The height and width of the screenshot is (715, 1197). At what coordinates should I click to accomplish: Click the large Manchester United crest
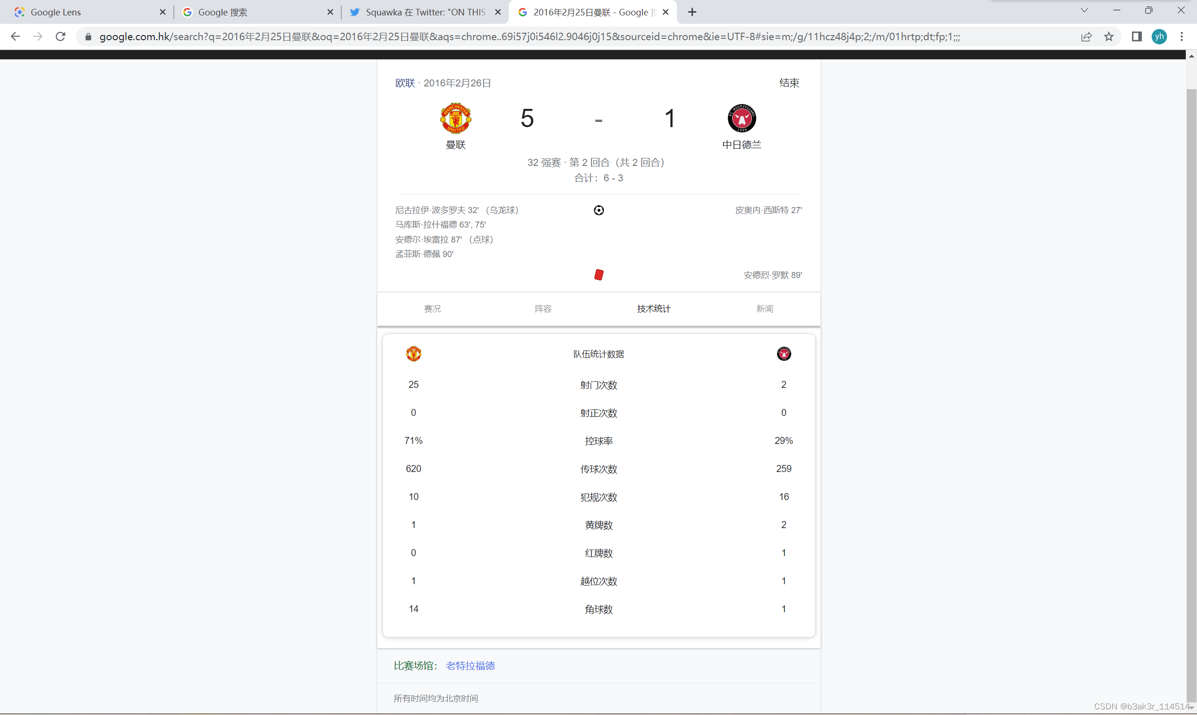(455, 118)
